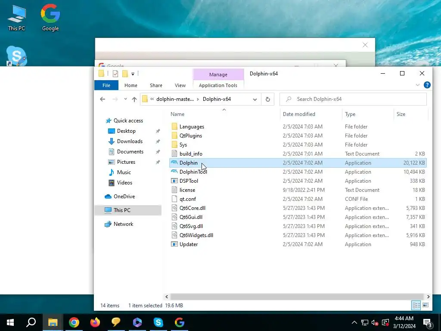This screenshot has height=331, width=441.
Task: Select the DolphinTool application icon
Action: 174,172
